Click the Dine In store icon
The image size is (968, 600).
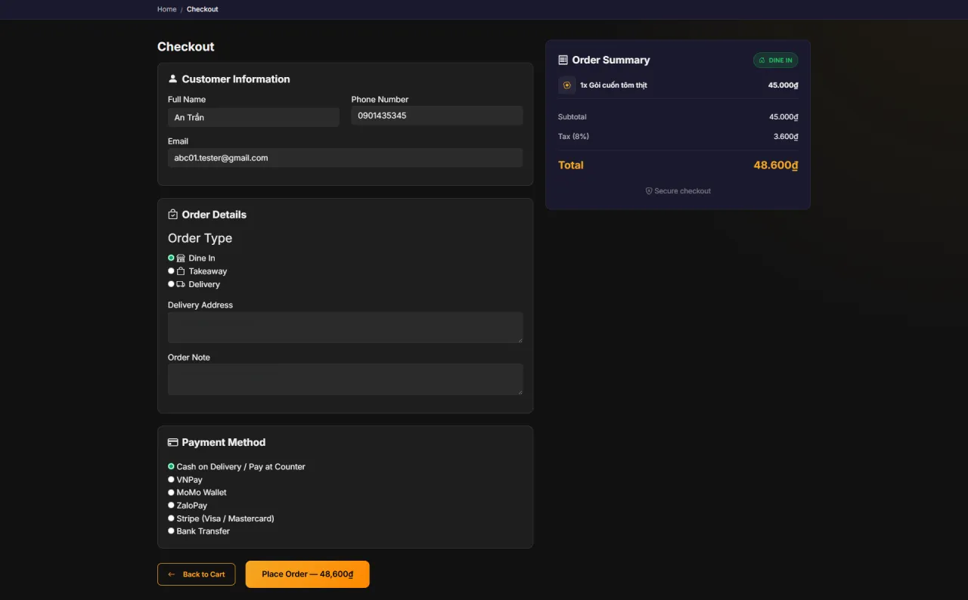pyautogui.click(x=181, y=258)
